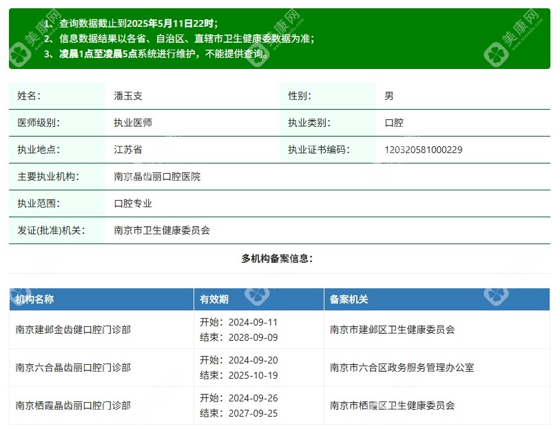The height and width of the screenshot is (438, 560).
Task: Click the 多机构备案信息 heading
Action: pyautogui.click(x=277, y=259)
